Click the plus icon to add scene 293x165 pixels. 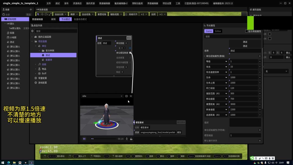point(31,9)
